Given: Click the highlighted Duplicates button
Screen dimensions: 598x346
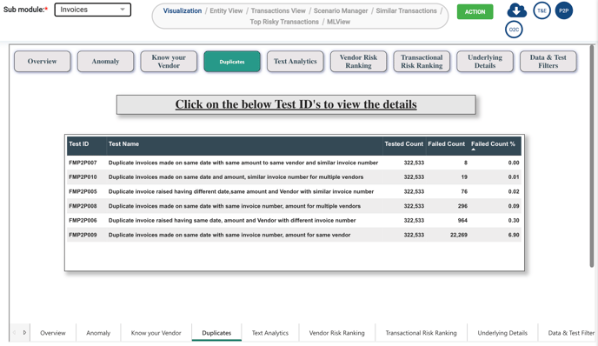Looking at the screenshot, I should [232, 62].
